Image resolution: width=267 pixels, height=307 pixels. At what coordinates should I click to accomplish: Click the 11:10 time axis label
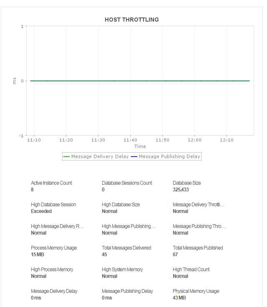34,140
